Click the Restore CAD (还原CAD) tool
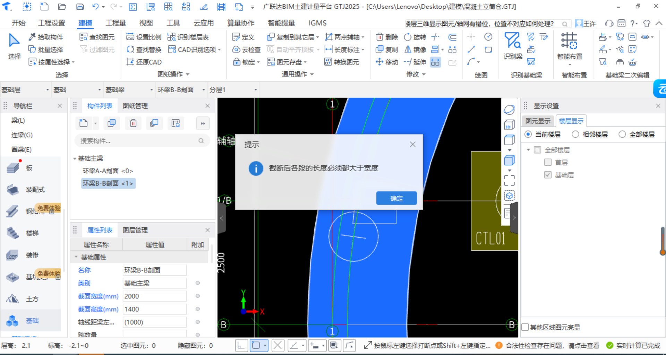 [x=144, y=62]
